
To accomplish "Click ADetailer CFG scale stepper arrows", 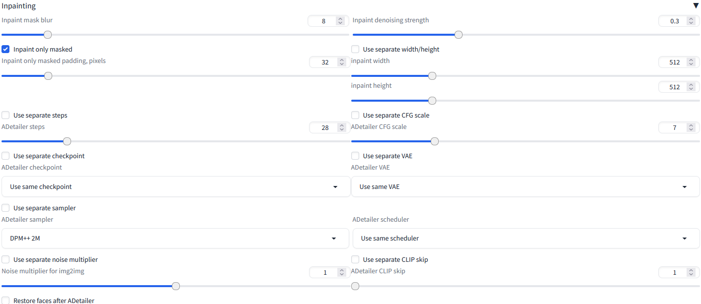I will point(691,127).
